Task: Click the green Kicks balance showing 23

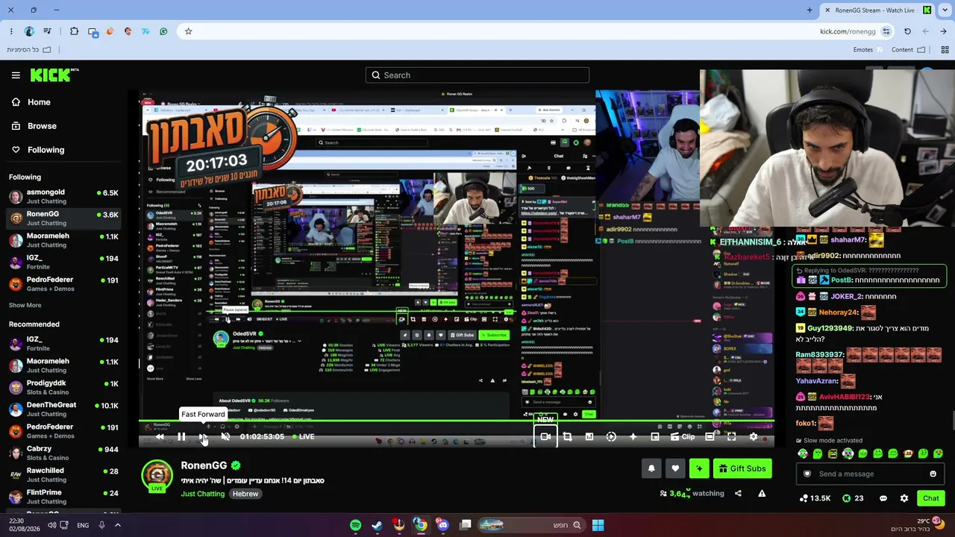Action: [x=853, y=498]
